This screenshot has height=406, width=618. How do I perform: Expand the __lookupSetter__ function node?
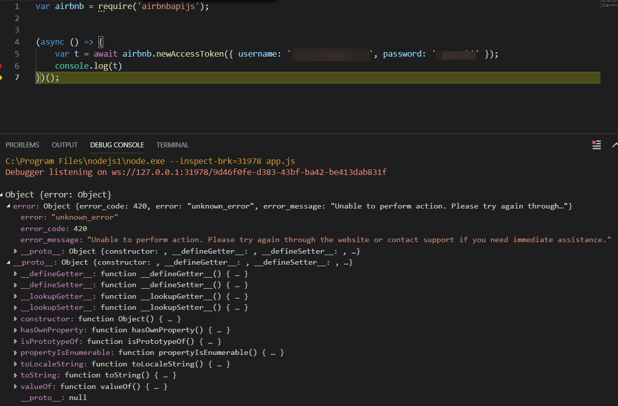[x=16, y=308]
